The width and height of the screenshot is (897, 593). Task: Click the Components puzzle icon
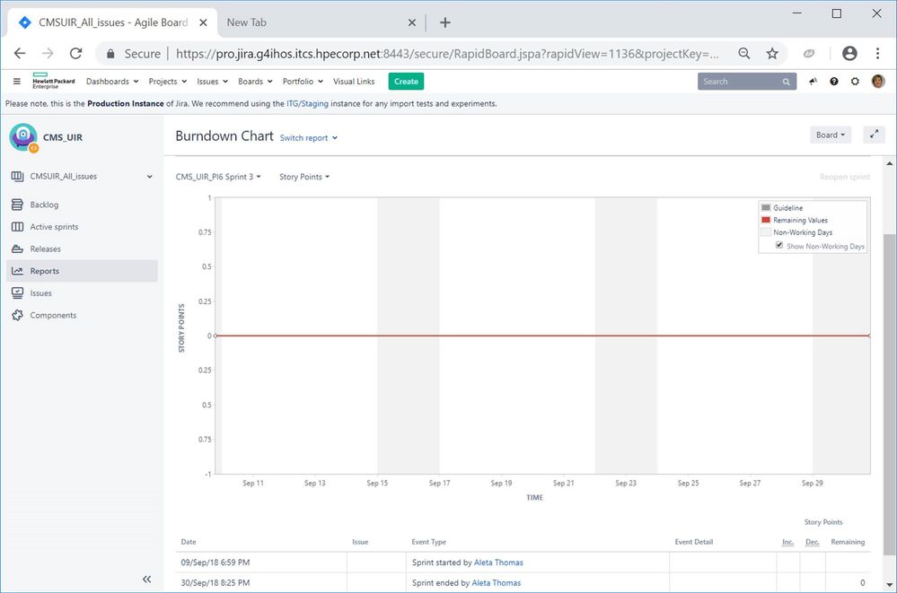17,315
